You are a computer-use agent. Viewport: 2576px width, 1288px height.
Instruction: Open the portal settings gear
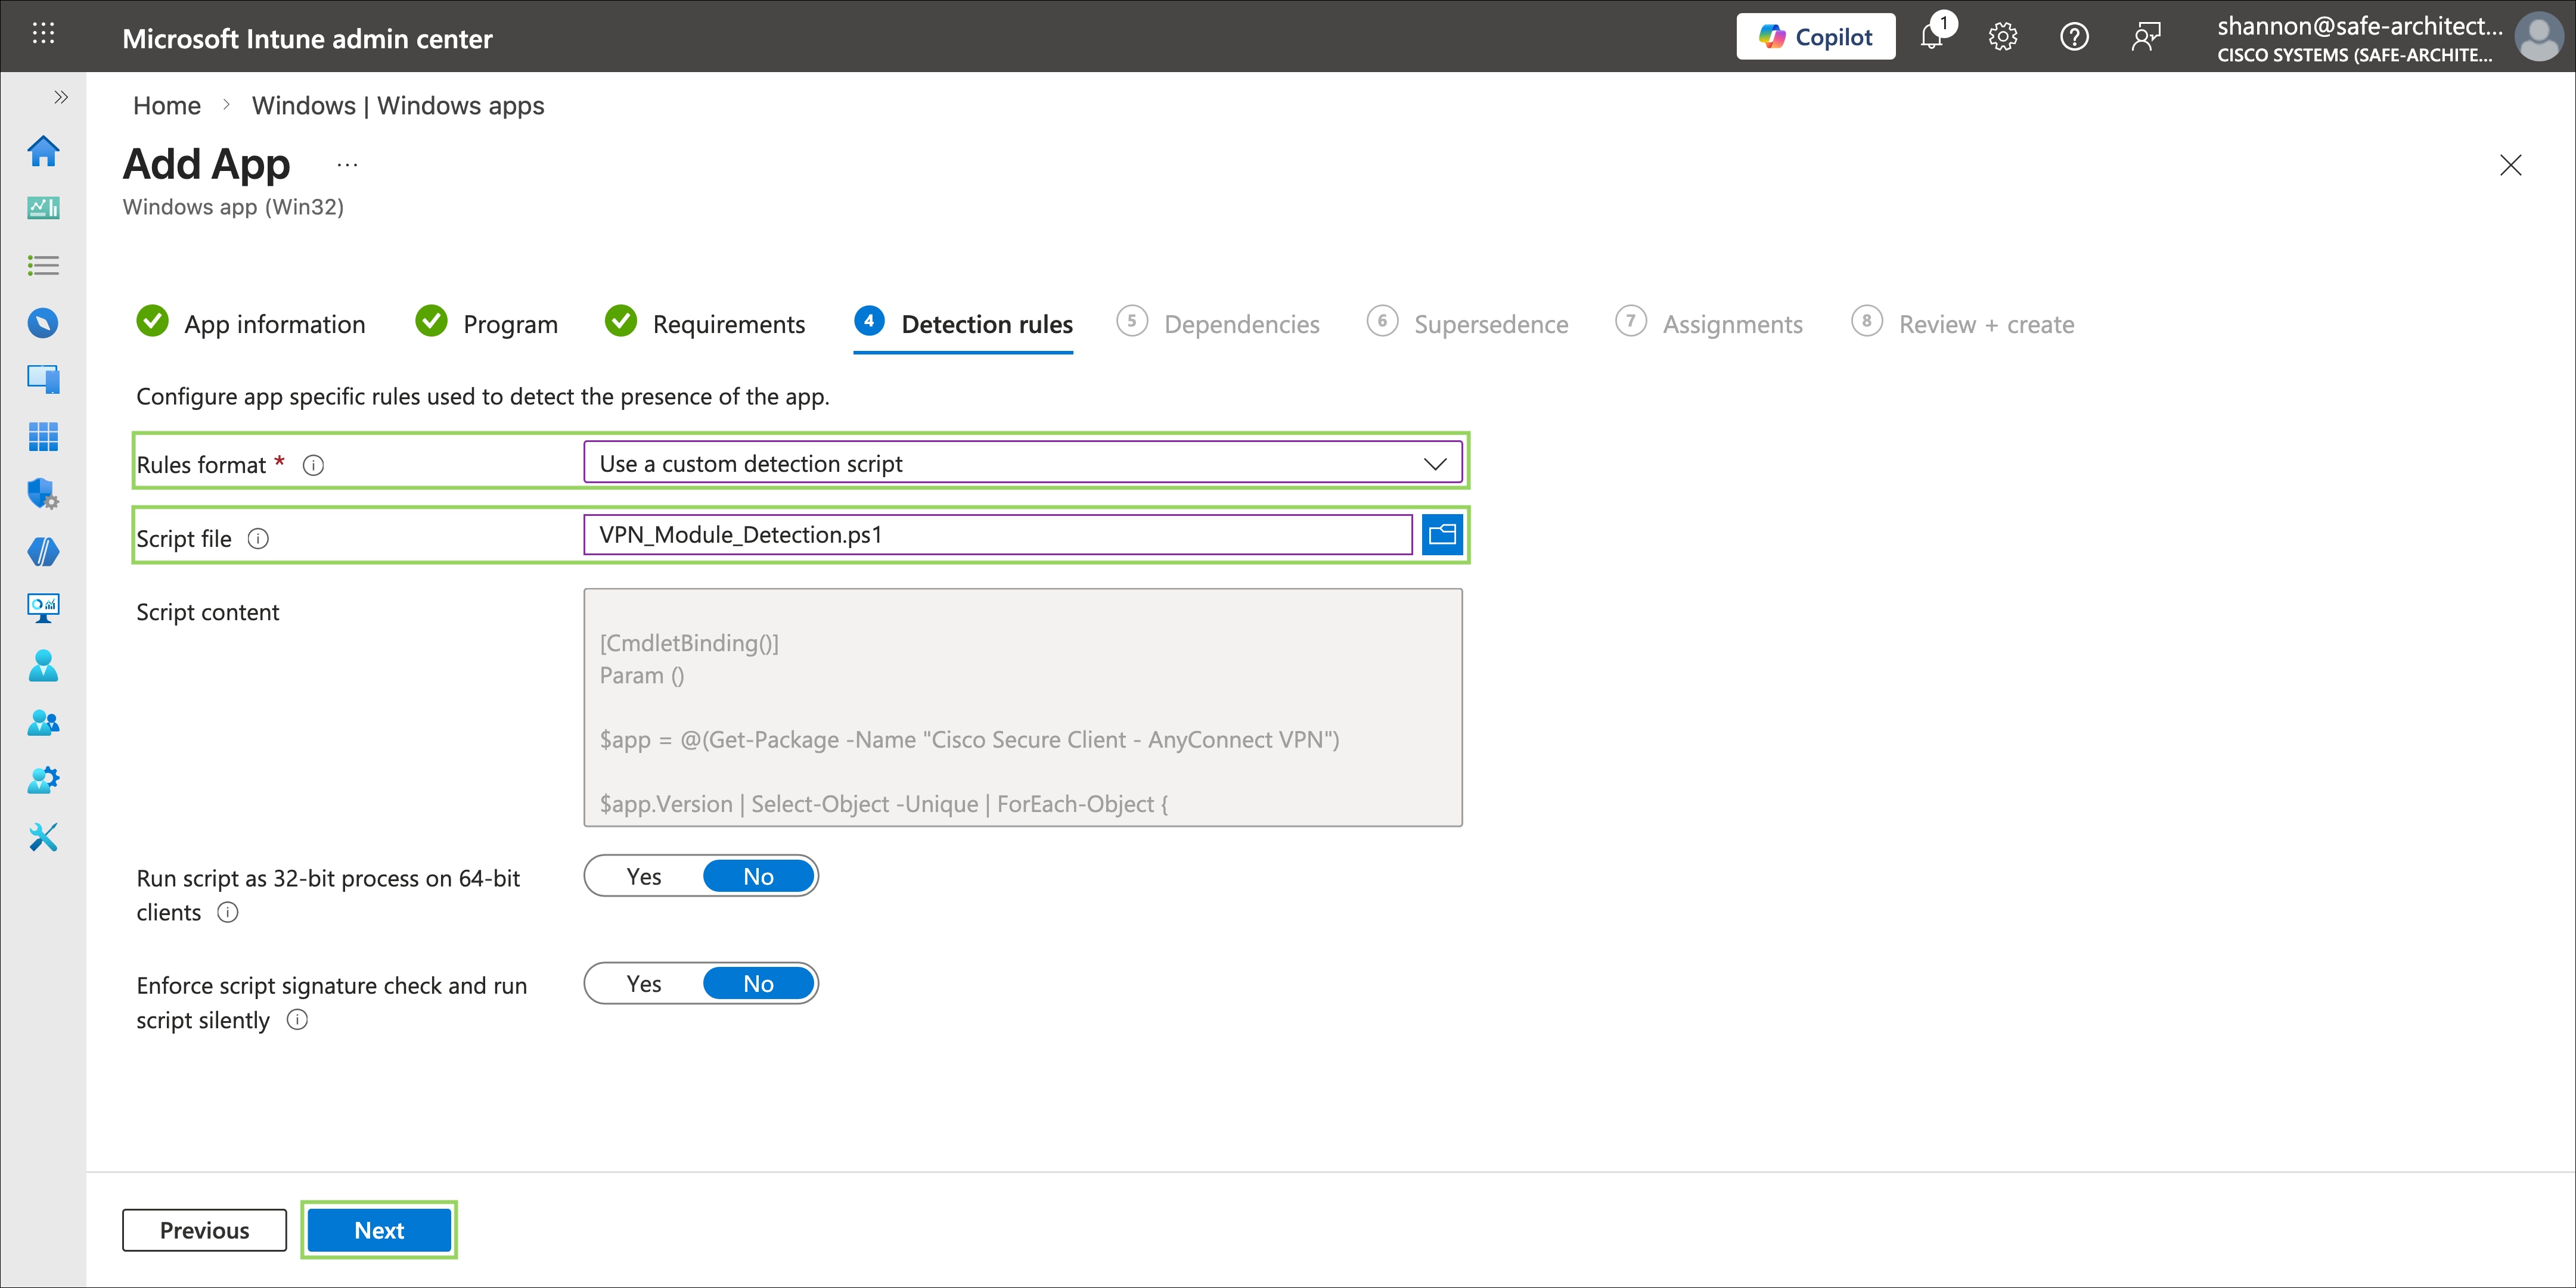[2002, 37]
